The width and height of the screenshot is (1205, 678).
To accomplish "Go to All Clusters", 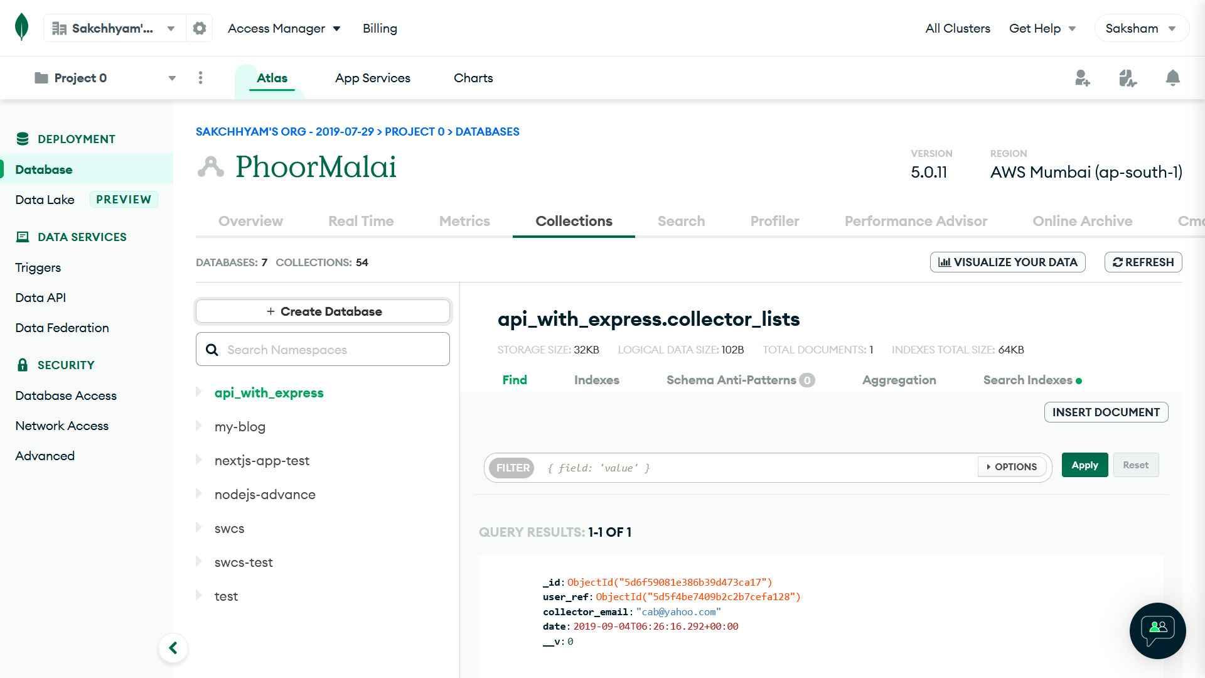I will [957, 28].
